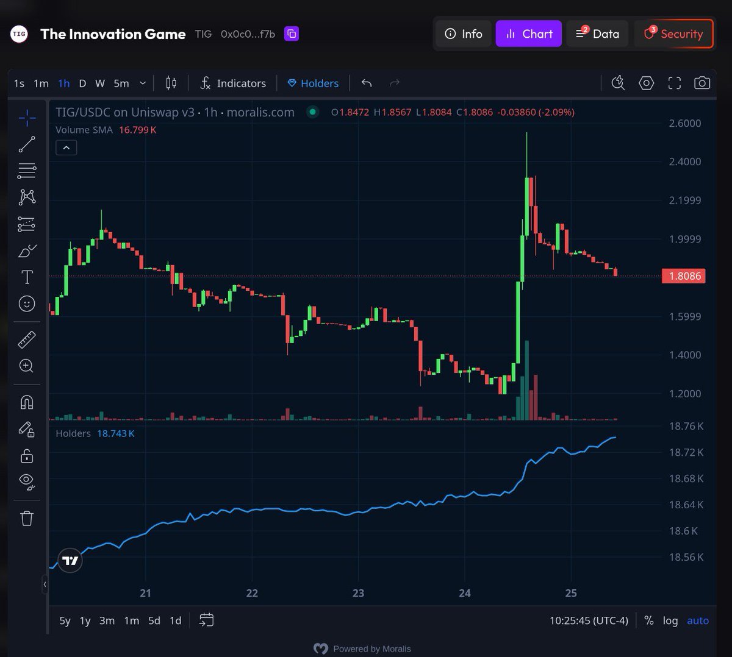Open the quick search icon
Image resolution: width=732 pixels, height=657 pixels.
pos(618,83)
